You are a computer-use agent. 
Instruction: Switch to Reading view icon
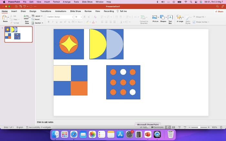click(x=179, y=127)
